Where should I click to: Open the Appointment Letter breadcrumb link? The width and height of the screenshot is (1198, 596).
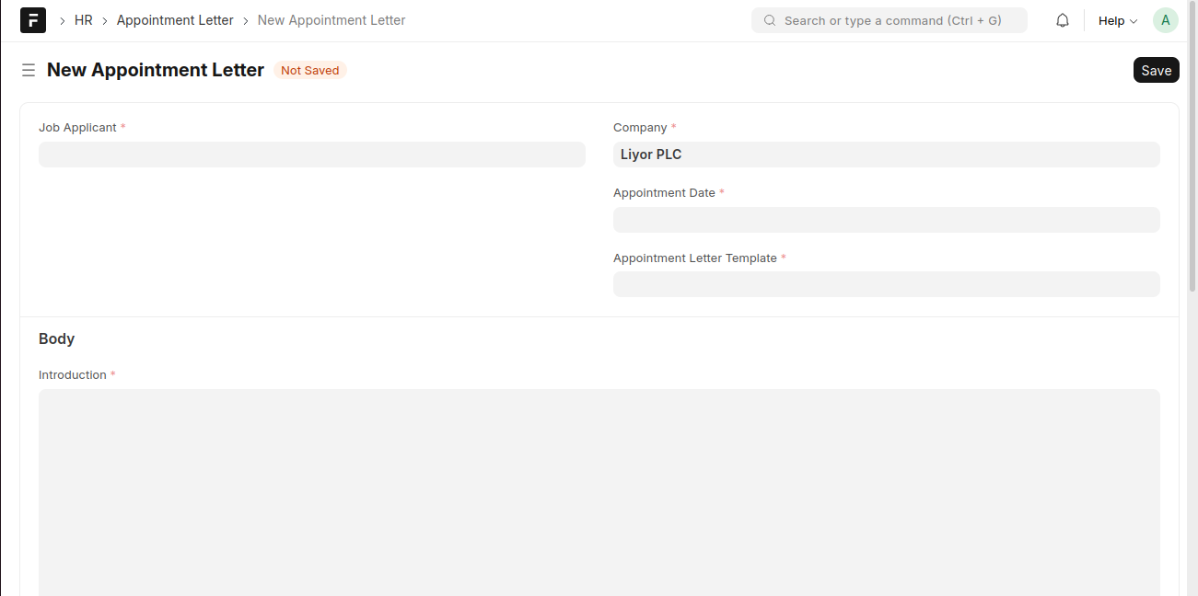coord(175,20)
